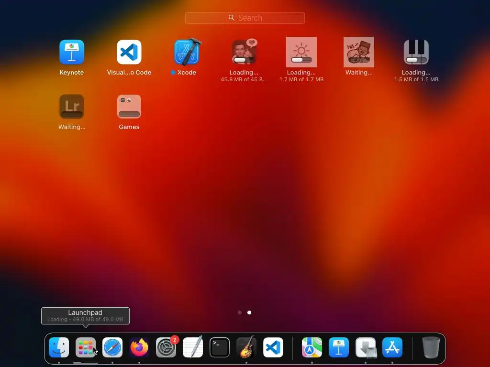Open the Trash in the Dock
This screenshot has height=367, width=490.
point(431,347)
